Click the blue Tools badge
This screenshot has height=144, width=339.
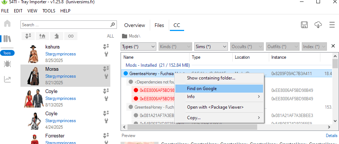(x=7, y=53)
